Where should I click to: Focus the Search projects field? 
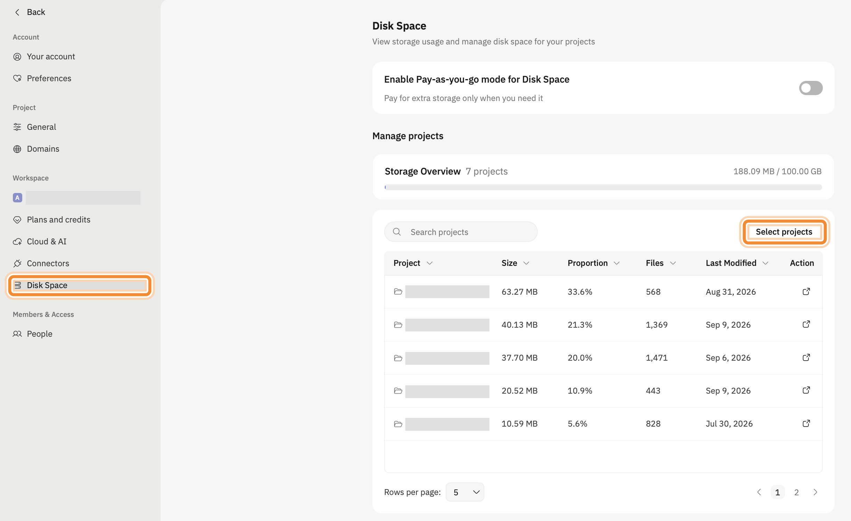tap(461, 232)
